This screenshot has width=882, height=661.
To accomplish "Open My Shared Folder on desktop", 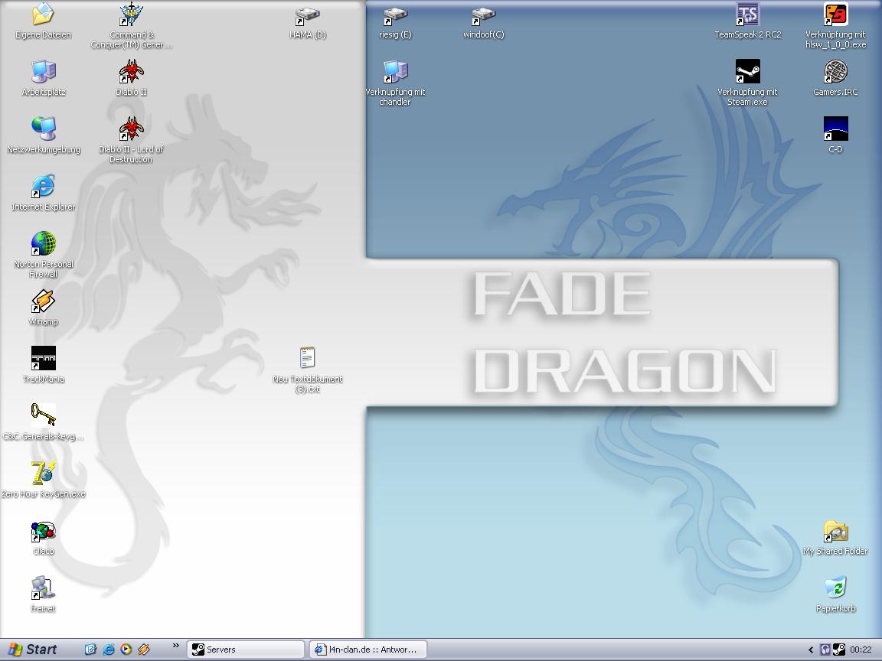I will 835,532.
